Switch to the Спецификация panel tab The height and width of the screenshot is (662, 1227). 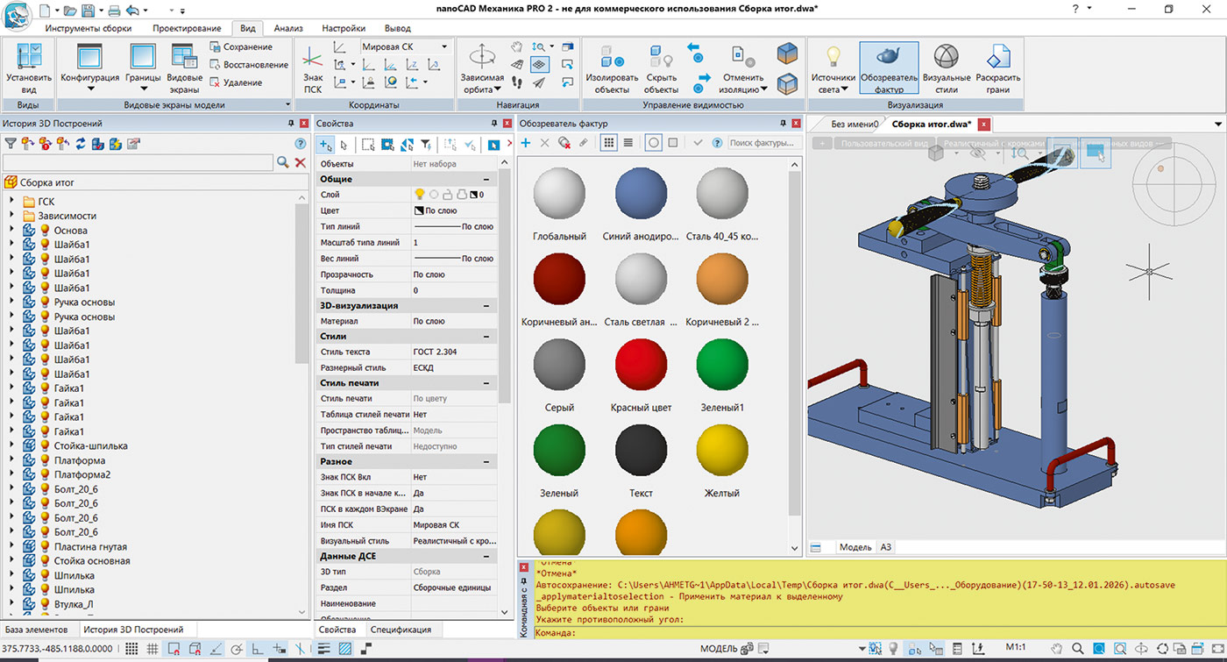(401, 630)
